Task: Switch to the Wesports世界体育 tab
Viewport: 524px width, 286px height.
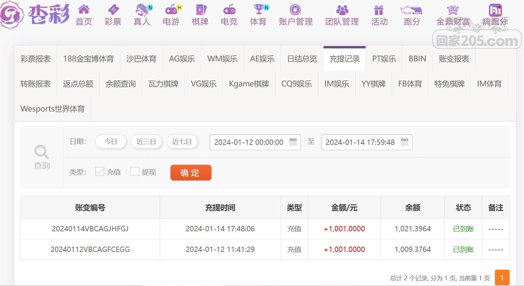Action: tap(52, 109)
